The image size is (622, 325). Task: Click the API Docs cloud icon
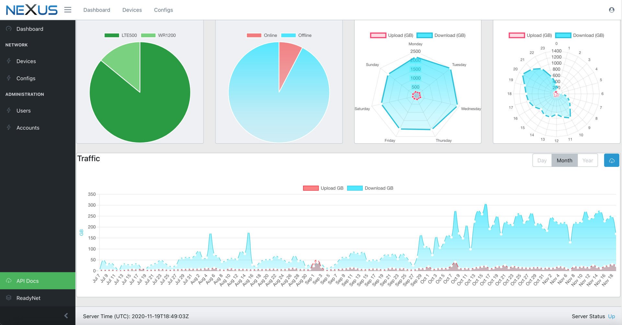8,281
